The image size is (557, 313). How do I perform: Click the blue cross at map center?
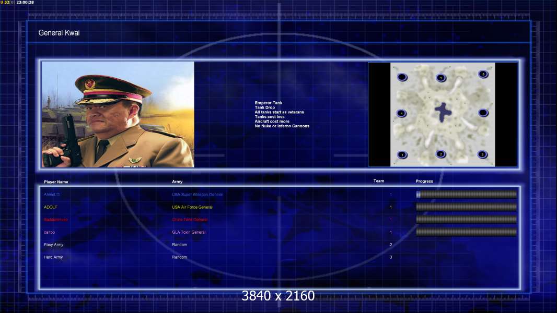click(x=443, y=112)
